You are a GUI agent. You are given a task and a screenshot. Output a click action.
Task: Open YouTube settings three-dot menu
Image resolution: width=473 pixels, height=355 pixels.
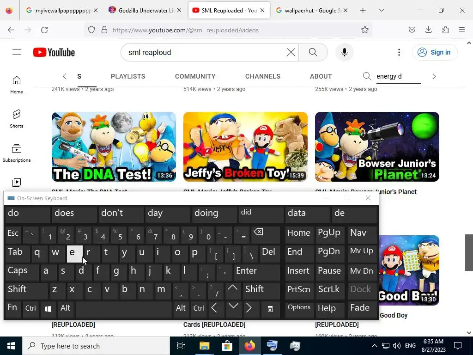click(399, 52)
